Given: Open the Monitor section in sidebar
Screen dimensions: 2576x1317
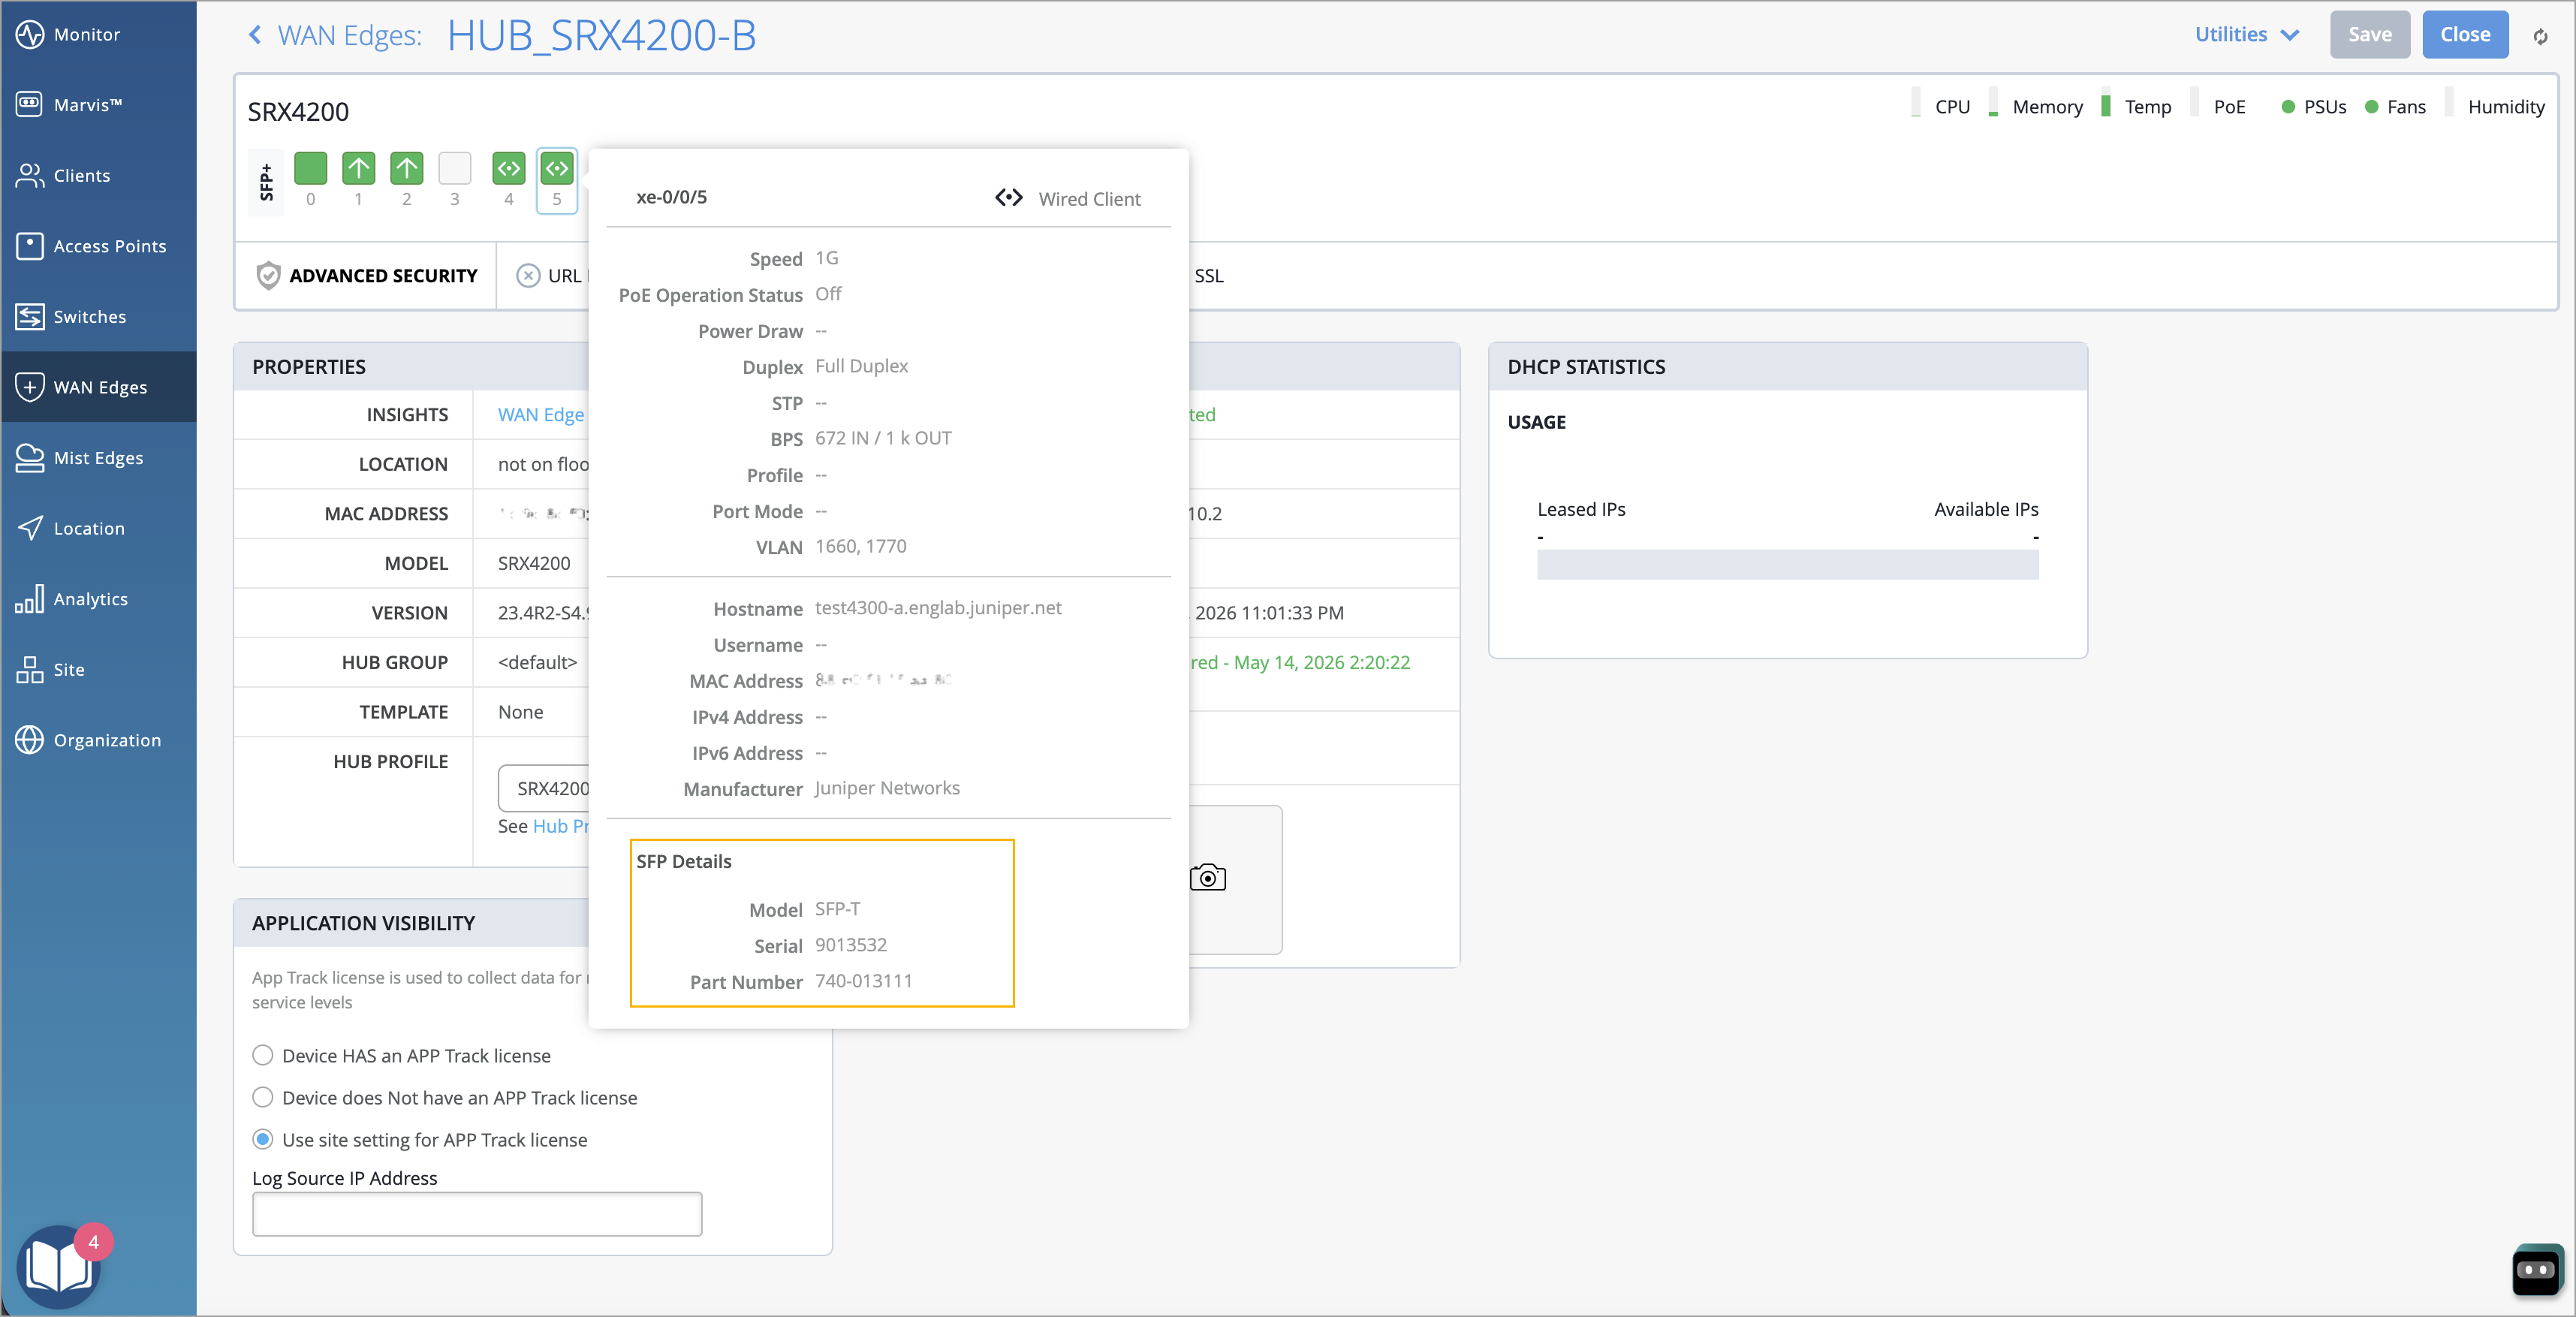Looking at the screenshot, I should pos(98,35).
